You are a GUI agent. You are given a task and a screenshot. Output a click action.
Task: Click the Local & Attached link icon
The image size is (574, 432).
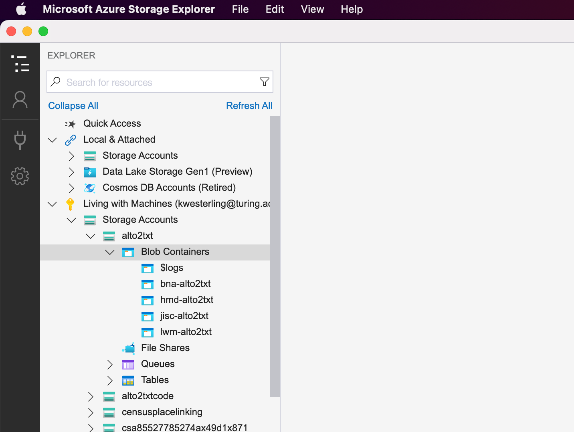coord(71,140)
